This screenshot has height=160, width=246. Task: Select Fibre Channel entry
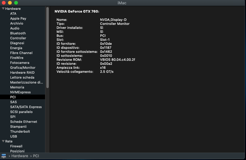pos(21,53)
